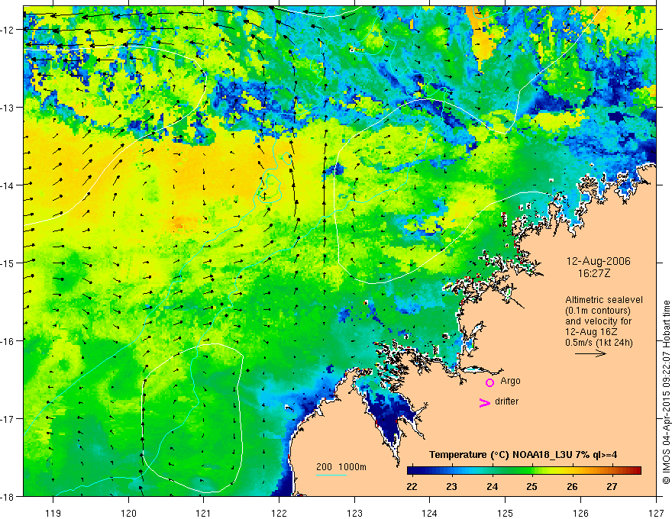Click the longitude axis label 120
Image resolution: width=672 pixels, height=519 pixels.
pos(128,513)
